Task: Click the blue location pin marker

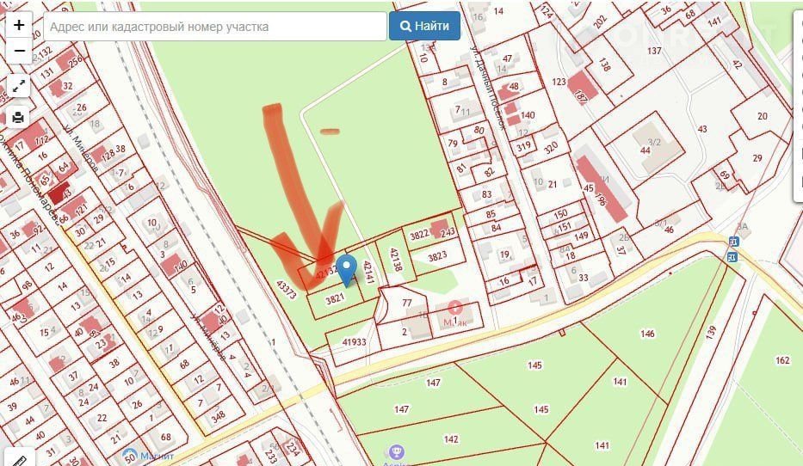Action: click(347, 270)
